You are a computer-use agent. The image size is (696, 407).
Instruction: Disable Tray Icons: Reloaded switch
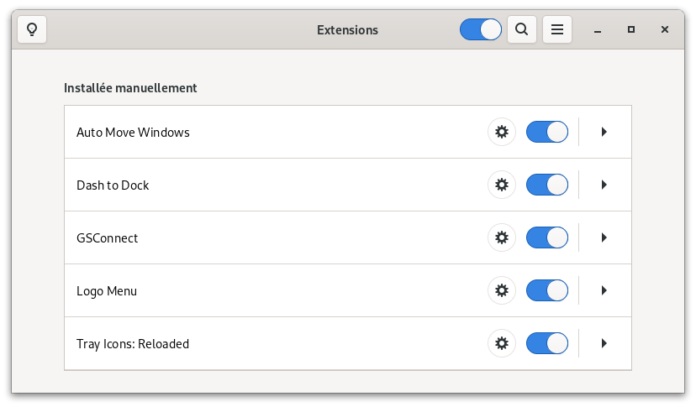tap(547, 343)
